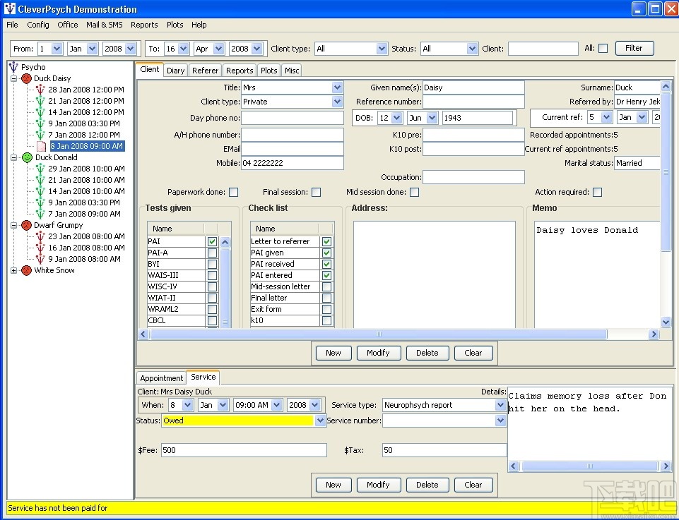This screenshot has height=520, width=679.
Task: Click the Mobile phone number field
Action: (x=292, y=163)
